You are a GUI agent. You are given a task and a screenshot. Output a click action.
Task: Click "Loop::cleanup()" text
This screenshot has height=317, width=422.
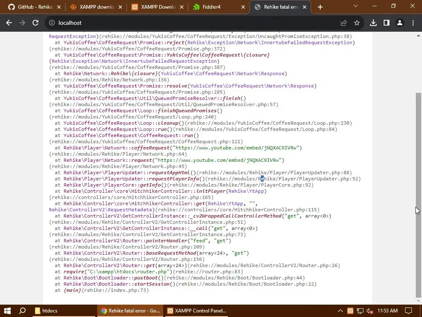click(x=163, y=123)
